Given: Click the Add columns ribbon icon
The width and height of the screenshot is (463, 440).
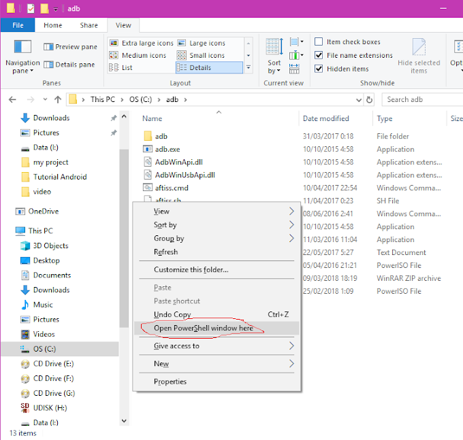Looking at the screenshot, I should 296,55.
